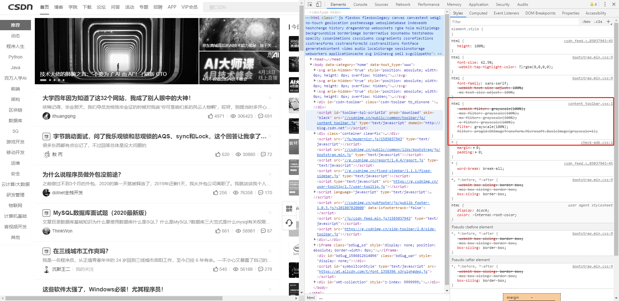Open article 在三线城市工作爽吗?
The width and height of the screenshot is (619, 301).
click(81, 251)
